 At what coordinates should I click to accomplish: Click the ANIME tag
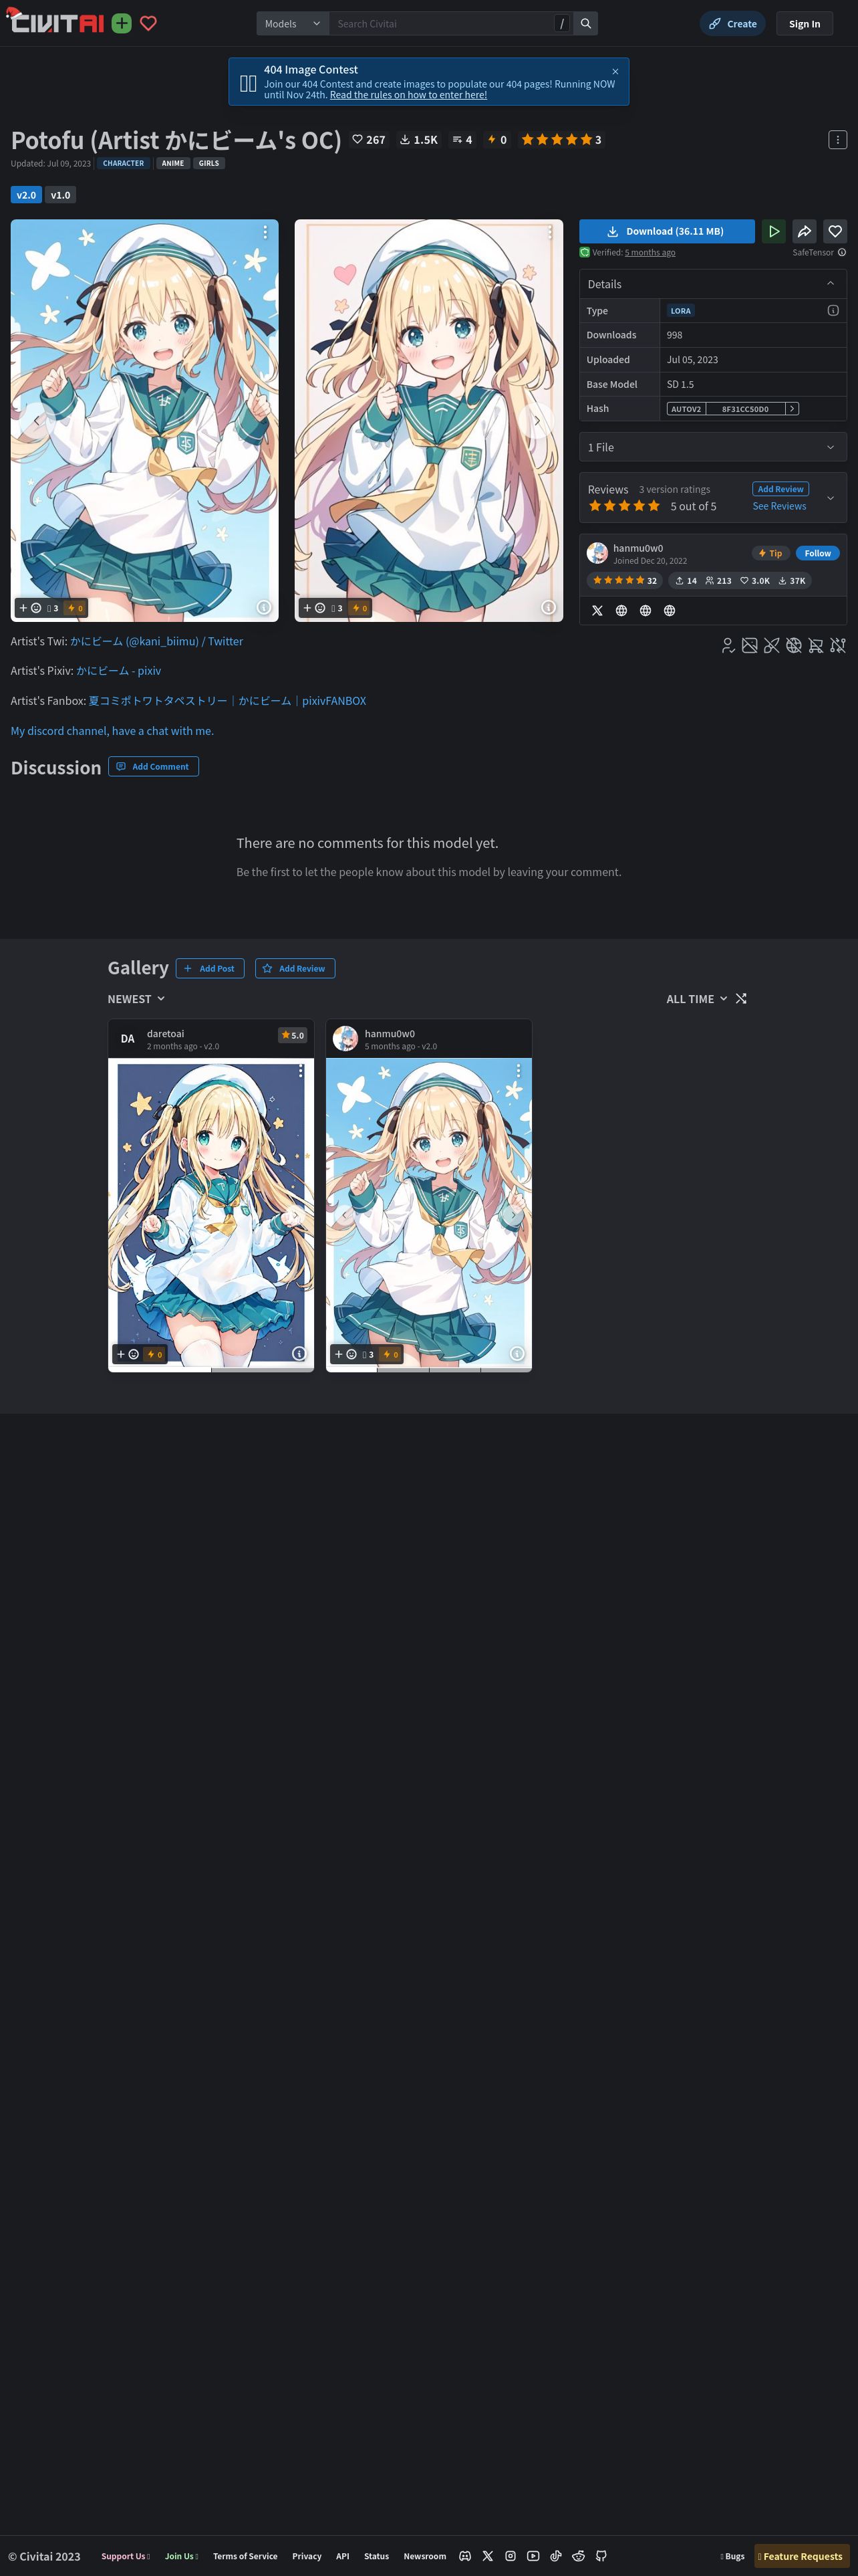click(x=173, y=163)
